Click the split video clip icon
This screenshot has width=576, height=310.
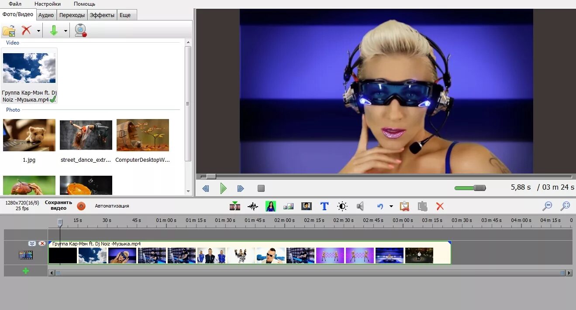pyautogui.click(x=235, y=206)
